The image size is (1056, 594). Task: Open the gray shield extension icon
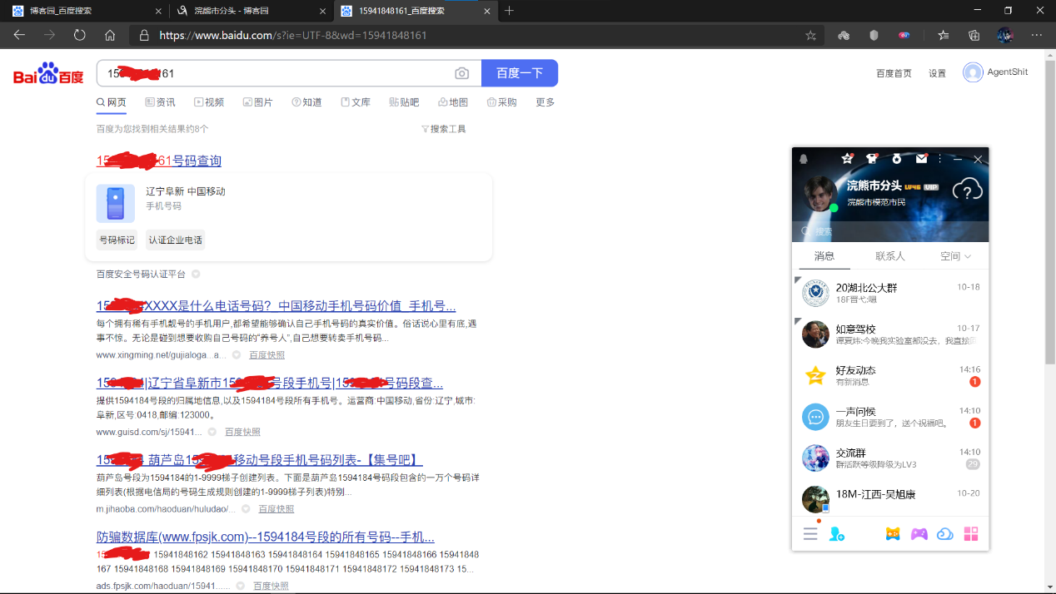click(874, 36)
